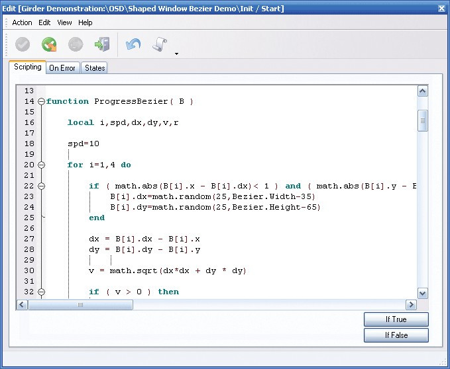Click the 'dx = B[i].dx - B[i].x' line
The image size is (450, 369).
144,239
